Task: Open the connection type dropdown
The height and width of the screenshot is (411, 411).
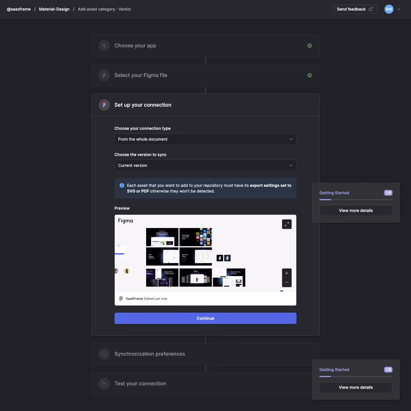Action: coord(205,139)
